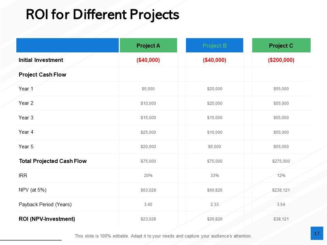Click the slide number 17 badge

tap(317, 233)
